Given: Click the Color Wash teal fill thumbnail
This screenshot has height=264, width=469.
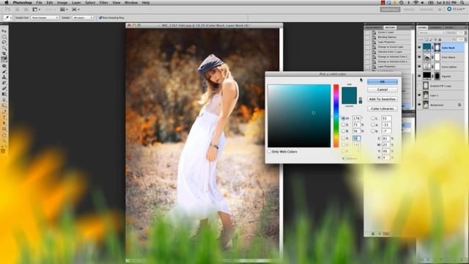Looking at the screenshot, I should (426, 47).
